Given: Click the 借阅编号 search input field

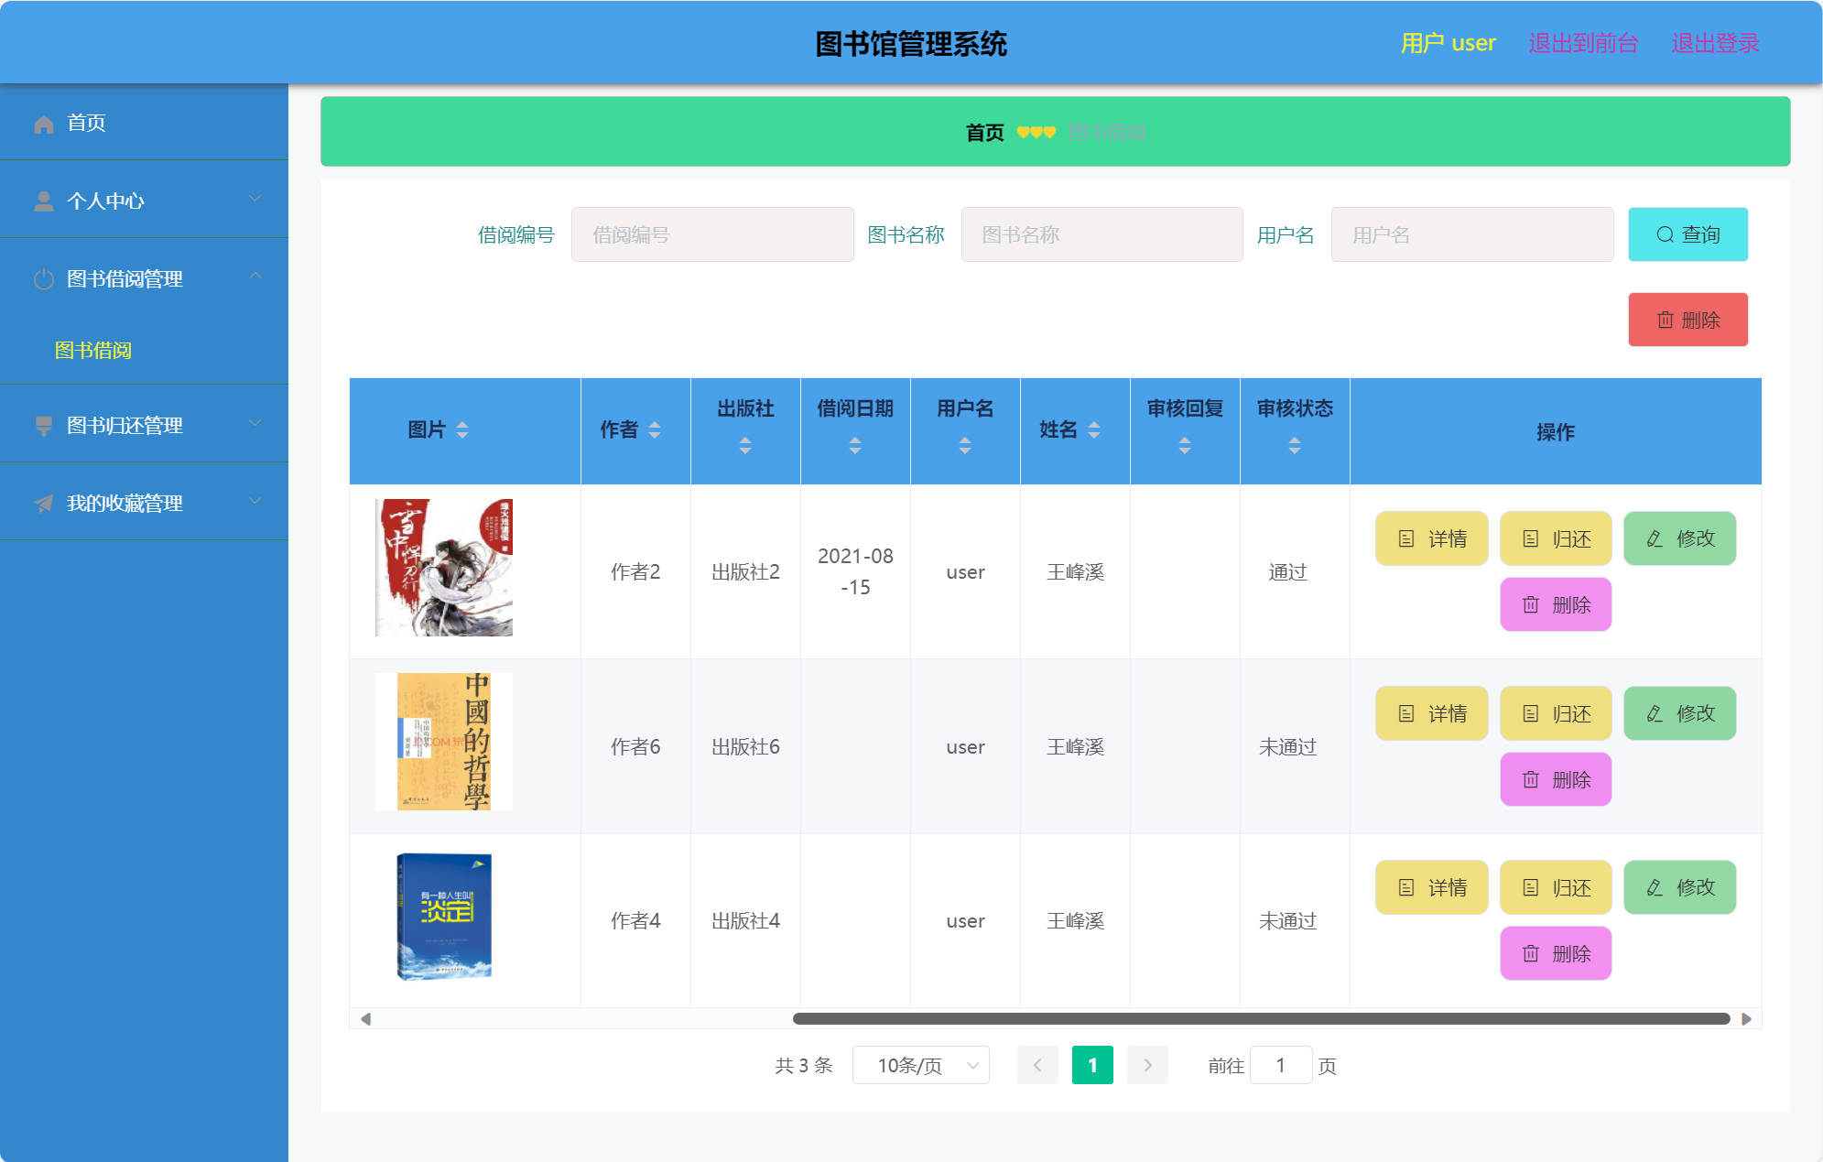Looking at the screenshot, I should (712, 234).
